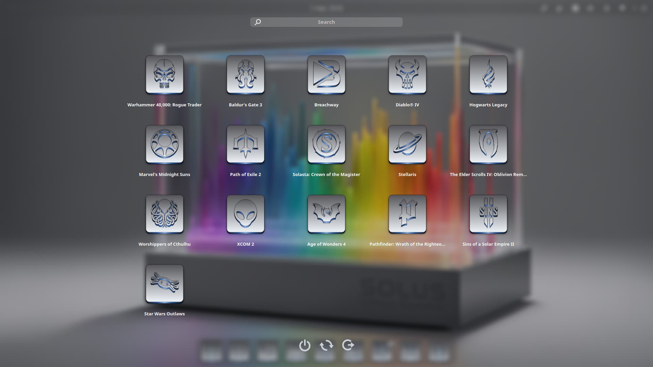Launch the Stellaris planet icon

pos(407,144)
